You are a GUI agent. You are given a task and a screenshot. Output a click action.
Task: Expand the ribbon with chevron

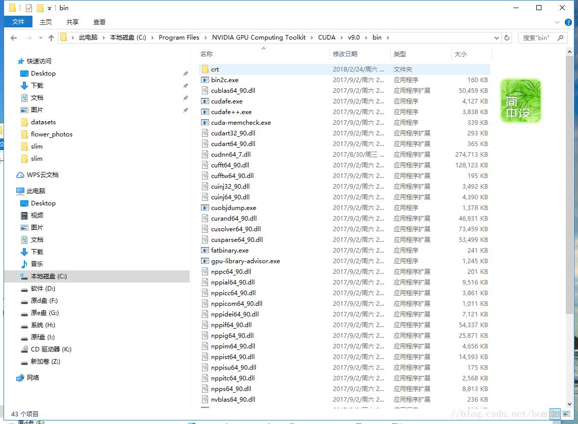point(557,22)
